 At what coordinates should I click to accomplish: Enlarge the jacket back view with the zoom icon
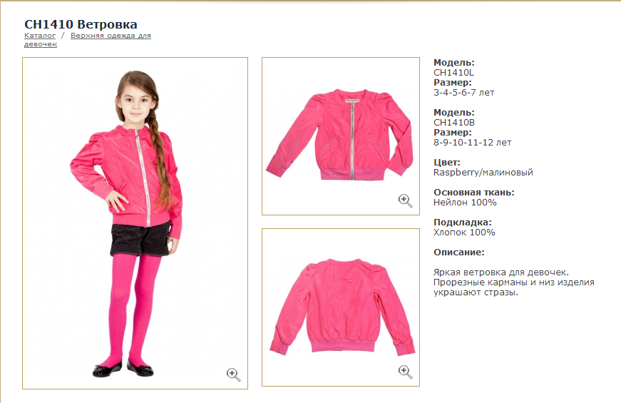(x=405, y=372)
